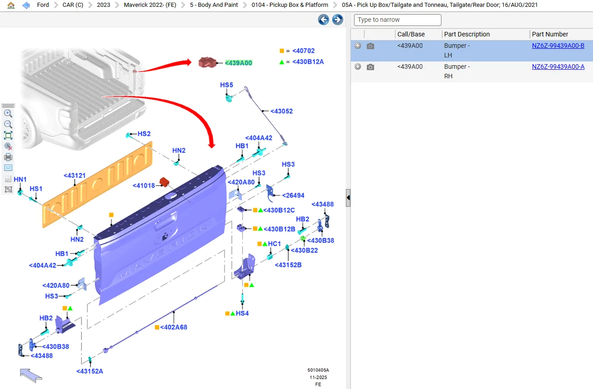Click in the Type to narrow filter box

(398, 20)
